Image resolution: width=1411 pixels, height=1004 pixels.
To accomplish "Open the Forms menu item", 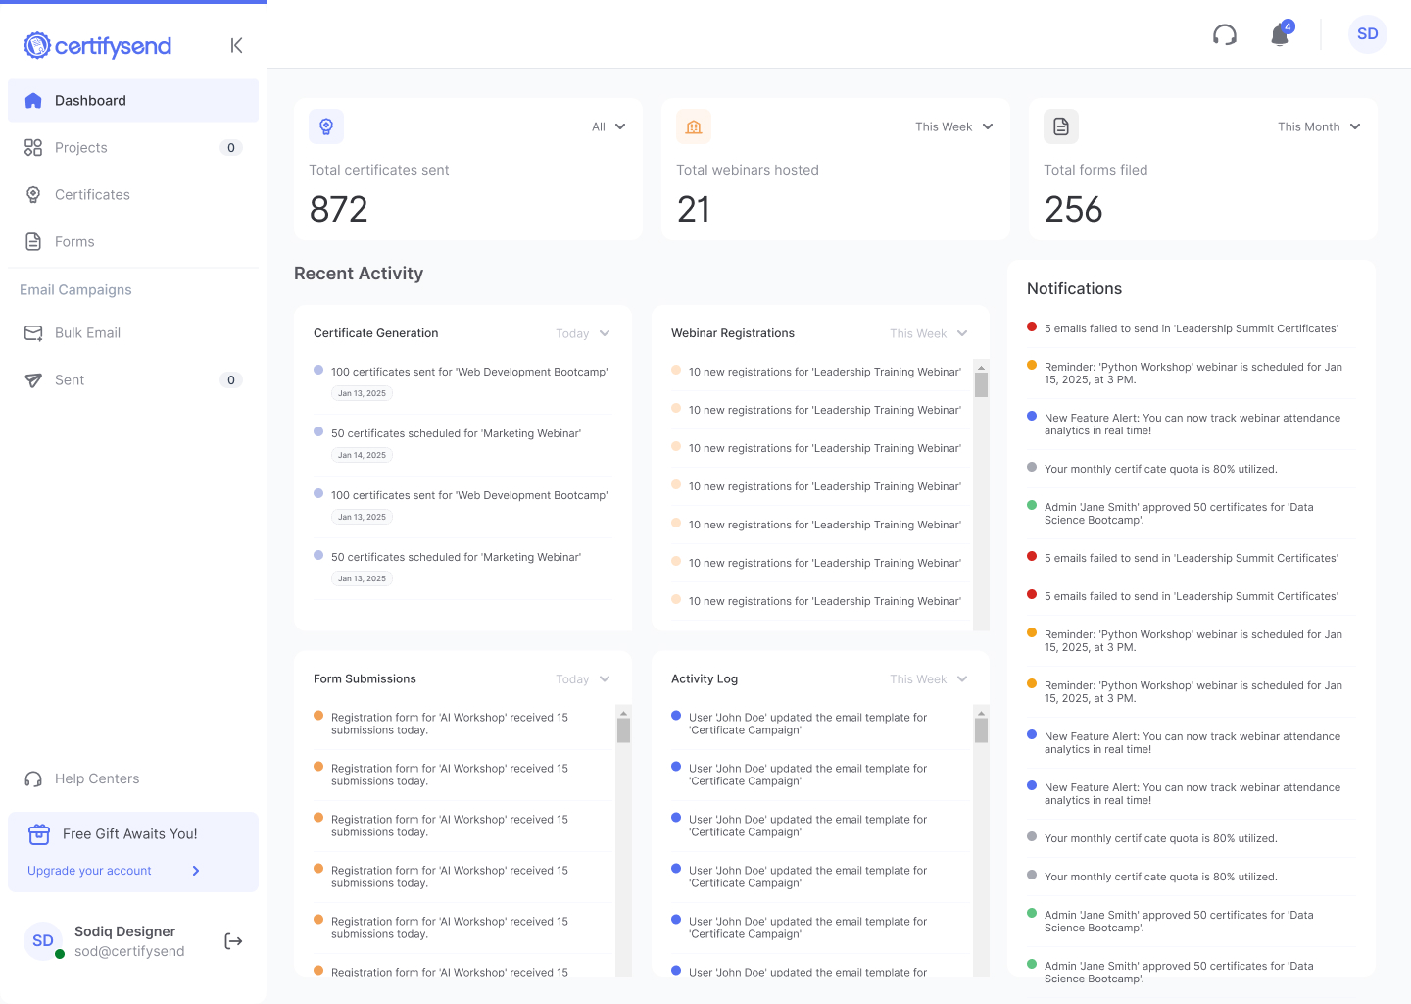I will 133,242.
